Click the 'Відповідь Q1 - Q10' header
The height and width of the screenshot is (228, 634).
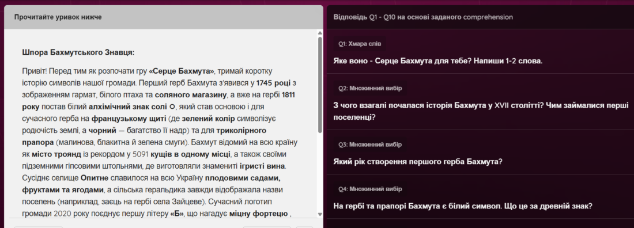coord(423,17)
